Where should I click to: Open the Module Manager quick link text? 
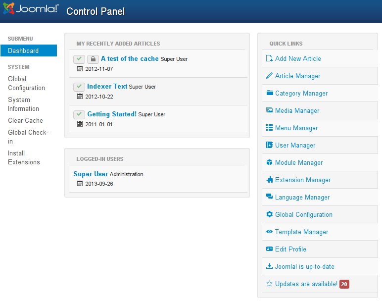pos(299,162)
